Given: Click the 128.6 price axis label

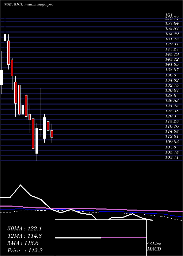Looking at the screenshot, I should click(171, 95).
